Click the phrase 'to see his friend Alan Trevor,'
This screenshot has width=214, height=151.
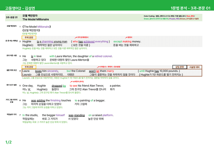point(87,86)
